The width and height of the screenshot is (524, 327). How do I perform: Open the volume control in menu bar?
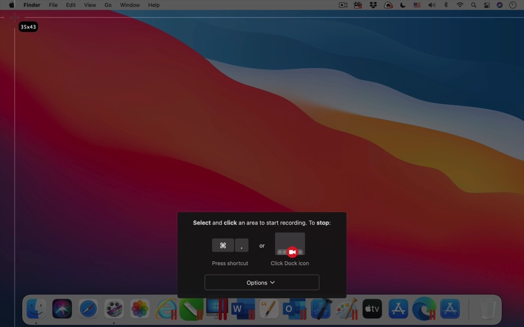click(431, 5)
